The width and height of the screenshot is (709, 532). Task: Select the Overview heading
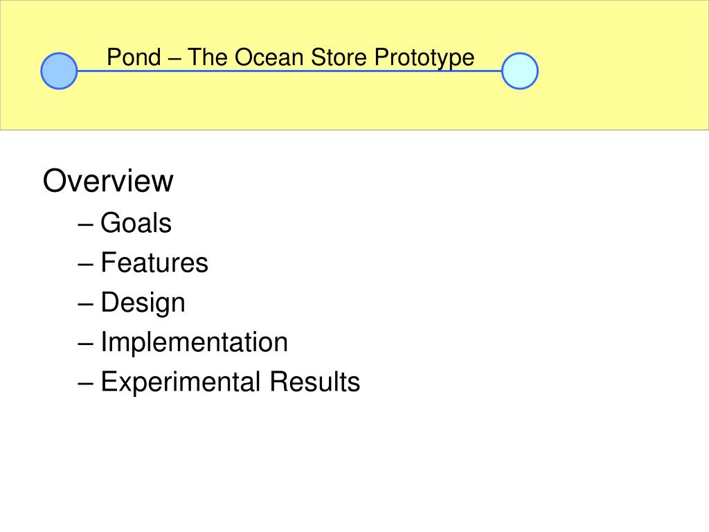[x=108, y=181]
